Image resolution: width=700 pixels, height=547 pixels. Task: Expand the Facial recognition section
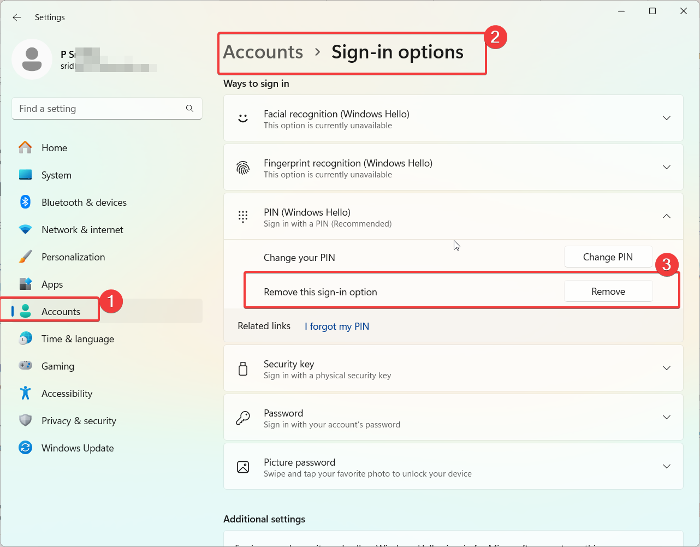click(x=666, y=118)
